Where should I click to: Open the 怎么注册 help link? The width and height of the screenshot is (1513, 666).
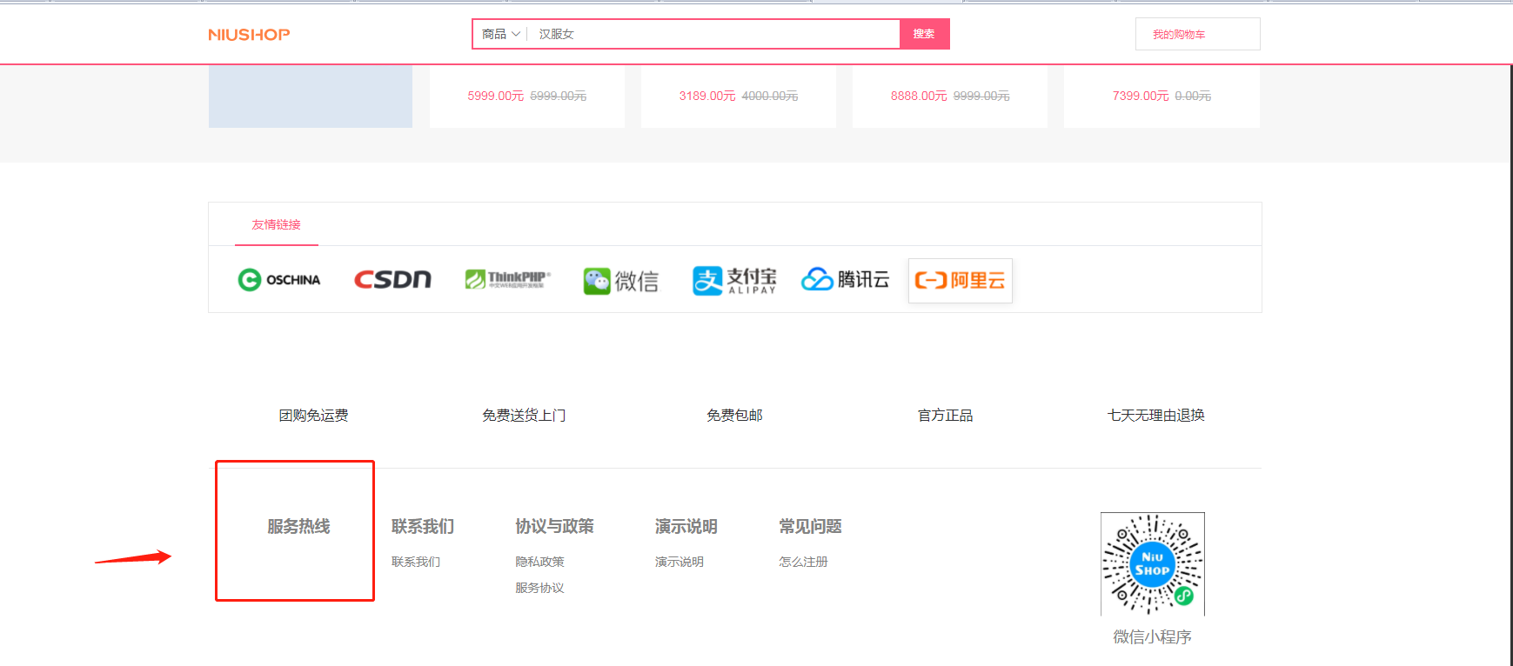coord(803,562)
